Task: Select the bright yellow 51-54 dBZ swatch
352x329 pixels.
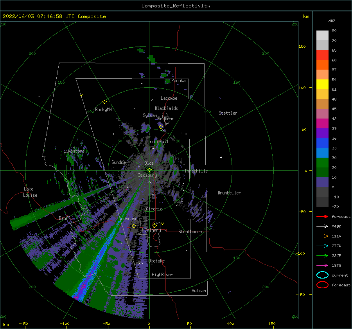Action: point(322,84)
